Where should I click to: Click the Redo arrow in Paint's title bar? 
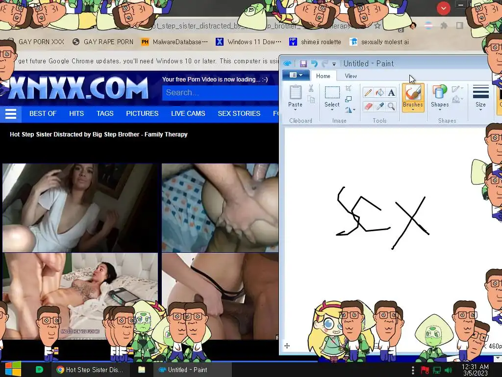tap(325, 63)
